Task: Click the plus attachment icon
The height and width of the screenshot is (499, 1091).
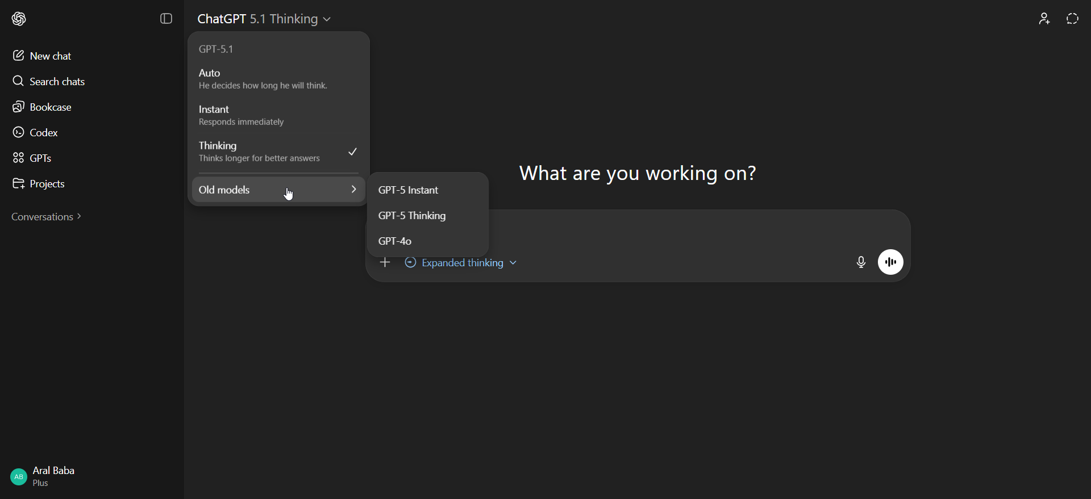Action: [x=385, y=262]
